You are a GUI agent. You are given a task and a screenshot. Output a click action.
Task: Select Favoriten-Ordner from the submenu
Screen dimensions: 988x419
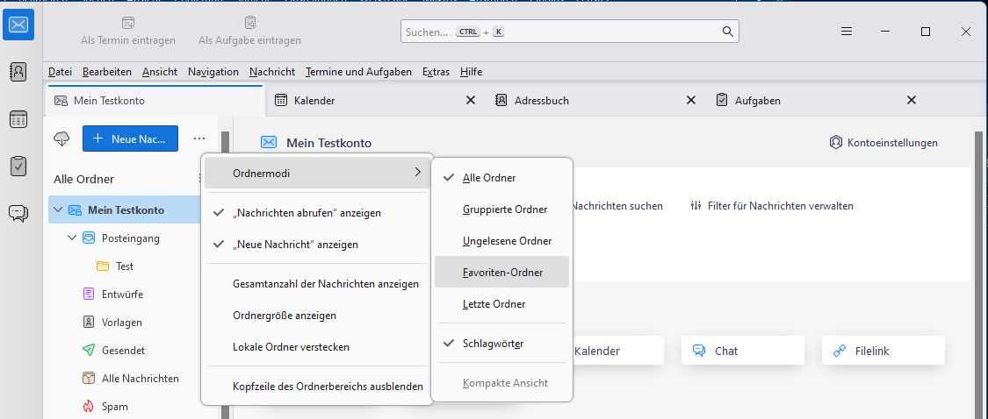point(502,273)
